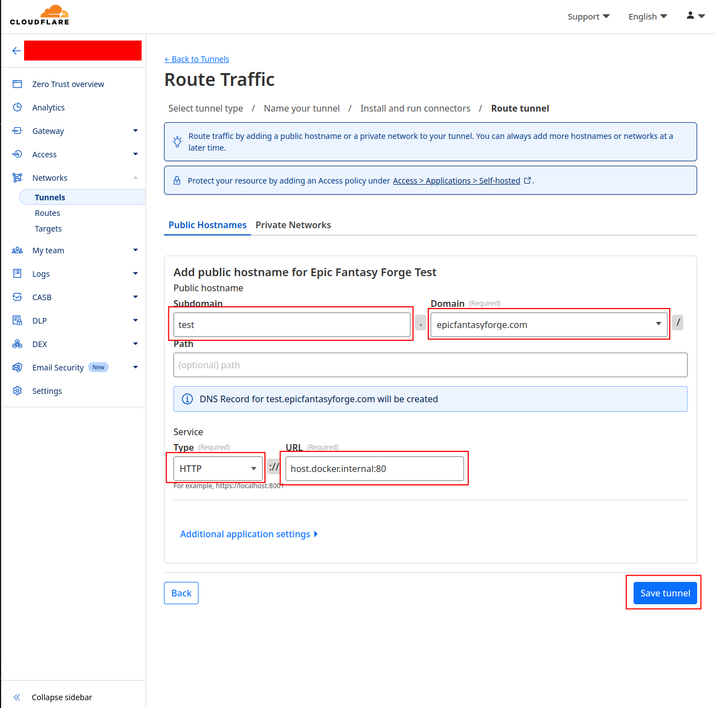Click the Analytics pie chart icon
Image resolution: width=715 pixels, height=708 pixels.
click(x=17, y=108)
